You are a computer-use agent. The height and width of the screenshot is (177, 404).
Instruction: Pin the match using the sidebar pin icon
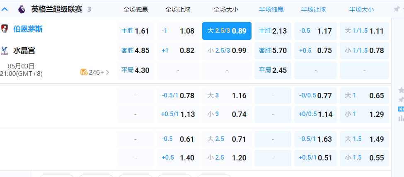401,100
